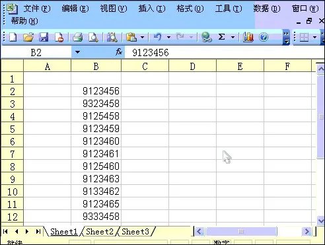Click the vertical scrollbar thumb
Image resolution: width=325 pixels, height=245 pixels.
[x=321, y=117]
